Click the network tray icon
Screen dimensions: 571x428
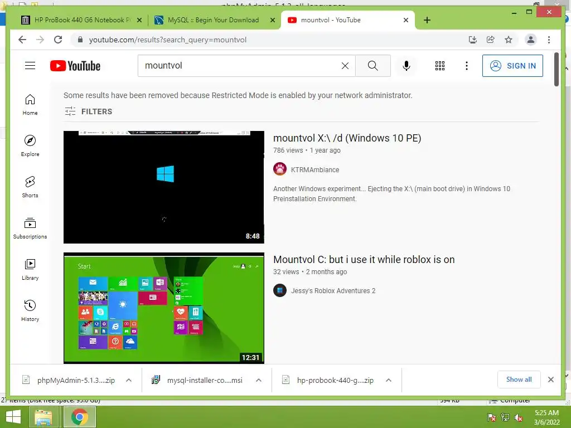pos(505,417)
